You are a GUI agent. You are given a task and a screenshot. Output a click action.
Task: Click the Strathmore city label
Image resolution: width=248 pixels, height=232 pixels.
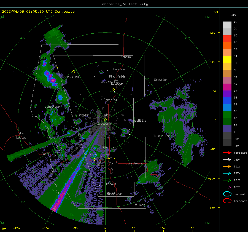click(134, 163)
